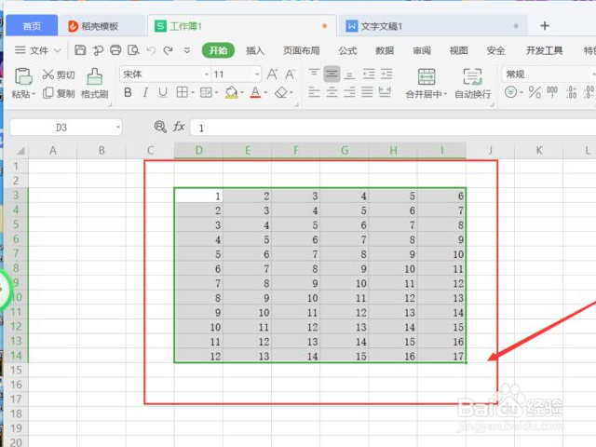Apply red font color A

[x=255, y=92]
